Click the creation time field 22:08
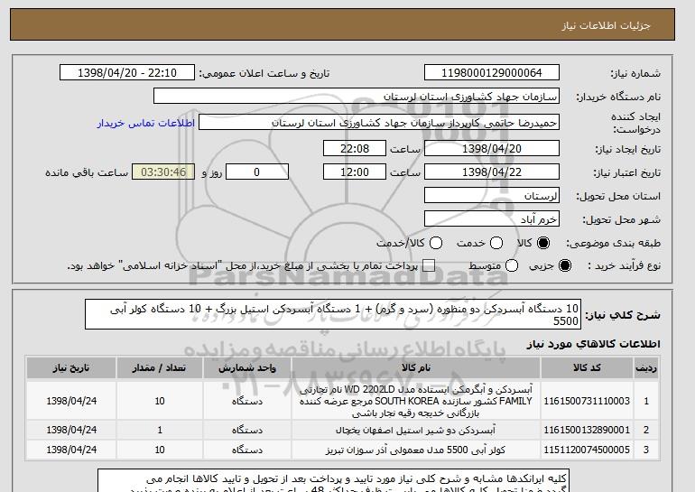 (355, 148)
